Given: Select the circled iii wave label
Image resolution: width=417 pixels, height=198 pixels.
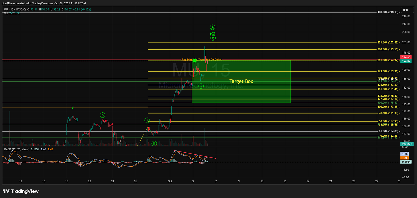Looking at the screenshot, I should click(194, 61).
